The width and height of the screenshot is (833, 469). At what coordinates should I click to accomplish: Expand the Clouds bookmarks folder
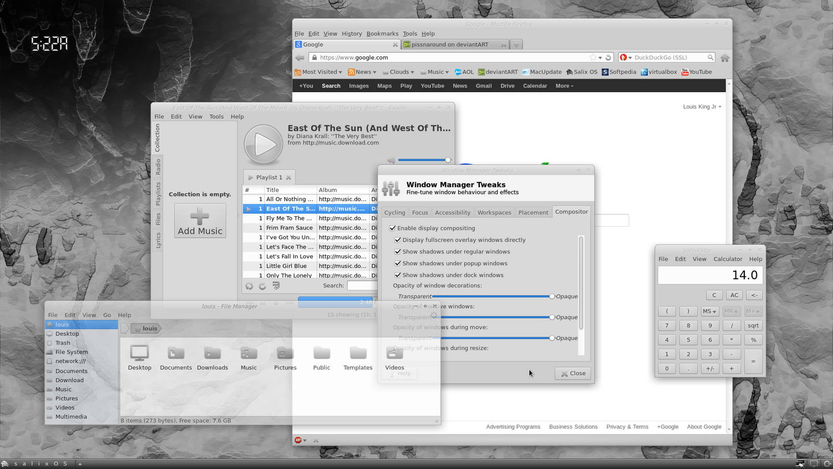coord(398,72)
